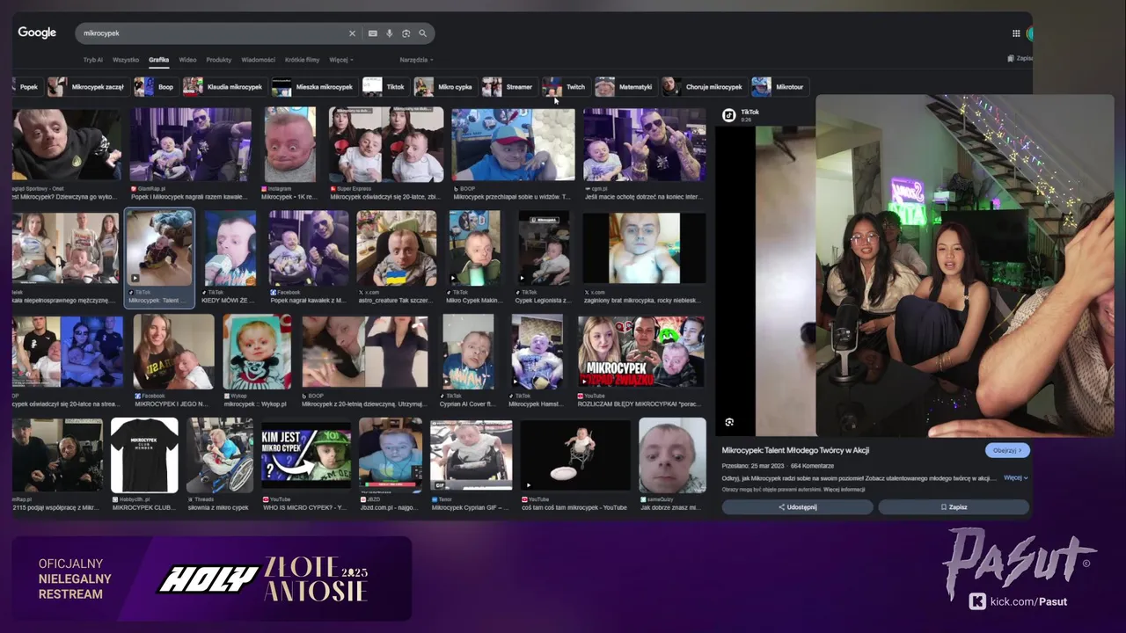
Task: Filter by the Boop chip
Action: [155, 87]
